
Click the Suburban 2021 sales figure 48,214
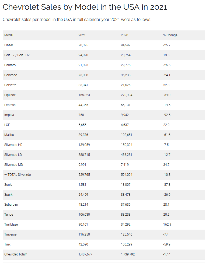[83, 205]
